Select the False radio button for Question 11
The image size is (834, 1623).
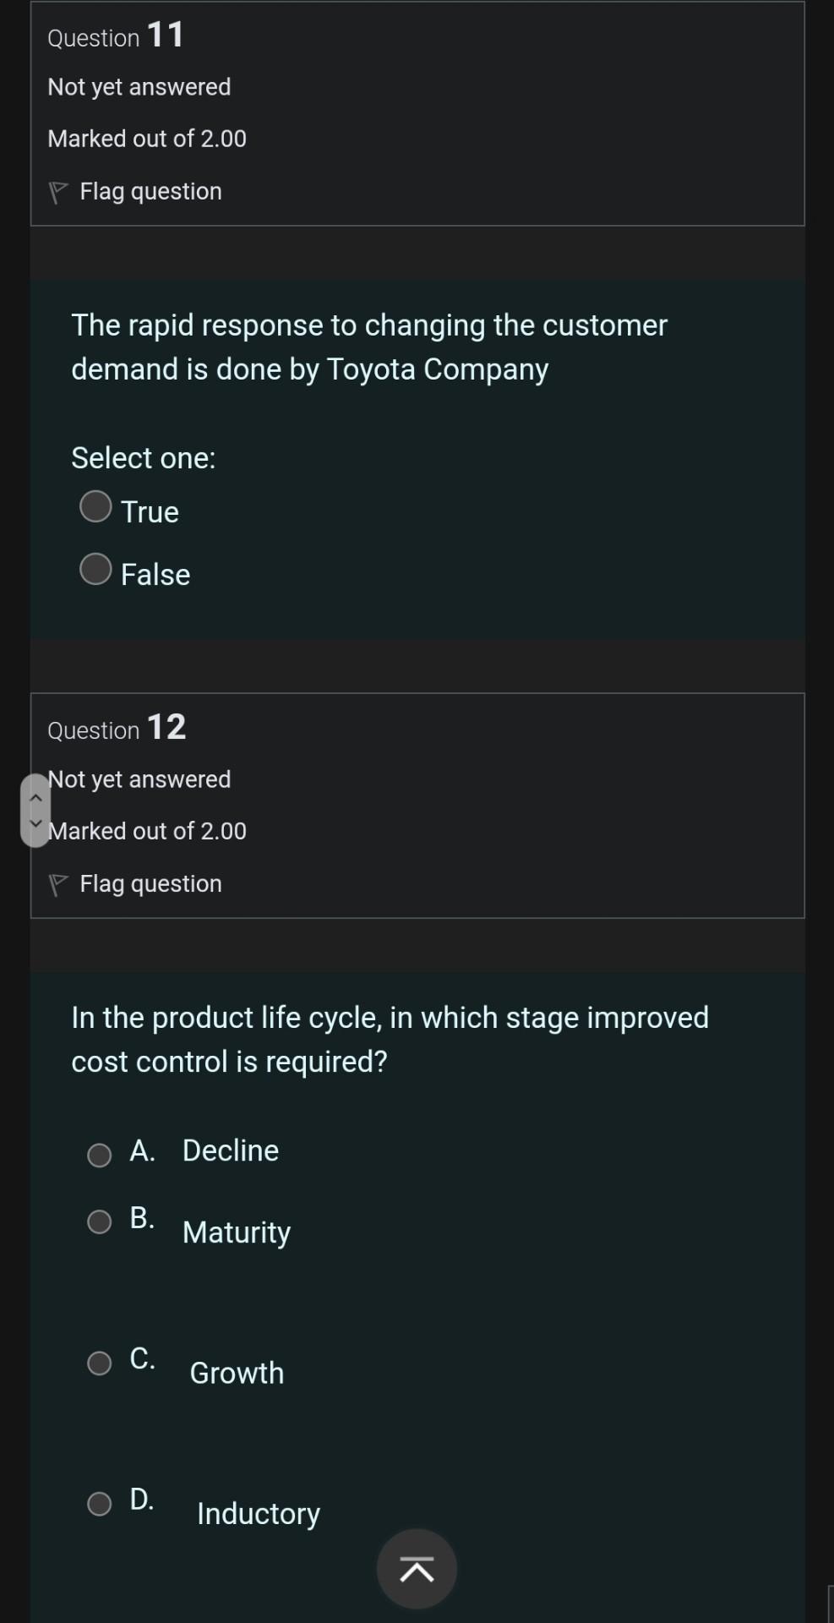pyautogui.click(x=95, y=571)
